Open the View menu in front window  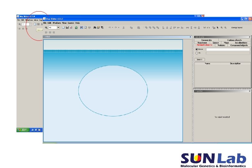pyautogui.click(x=64, y=23)
